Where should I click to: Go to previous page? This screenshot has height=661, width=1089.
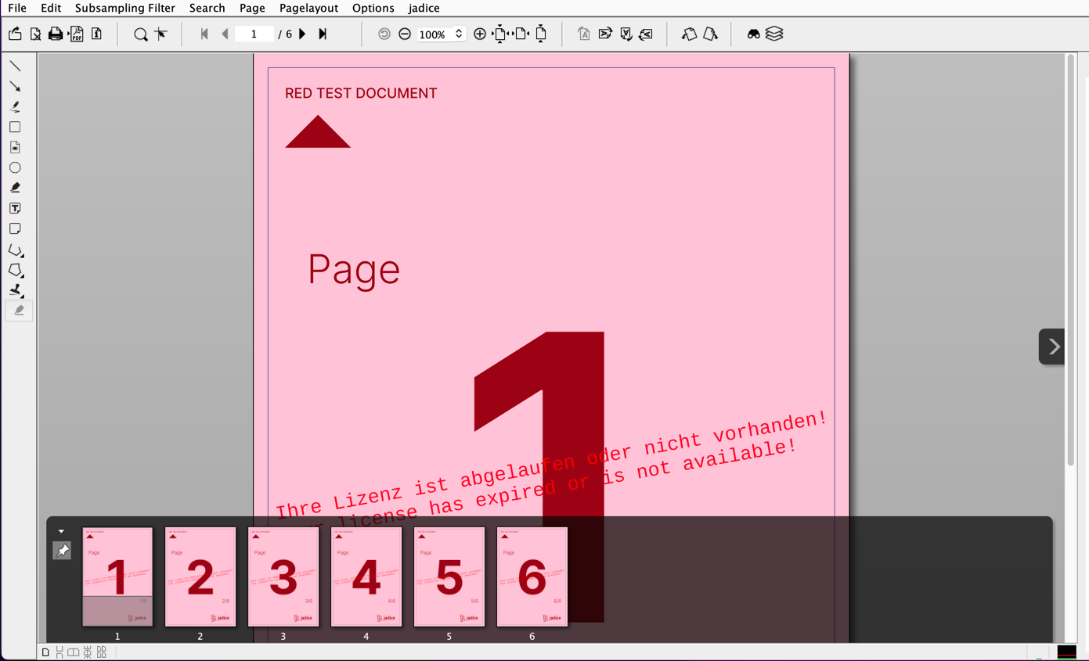[225, 34]
